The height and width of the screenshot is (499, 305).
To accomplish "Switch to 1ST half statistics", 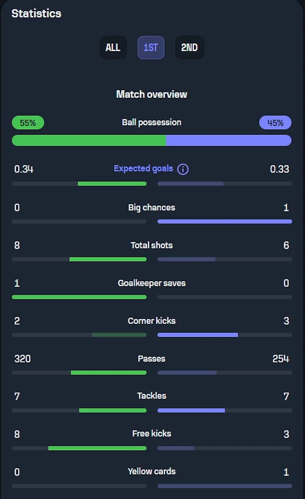I will [150, 48].
